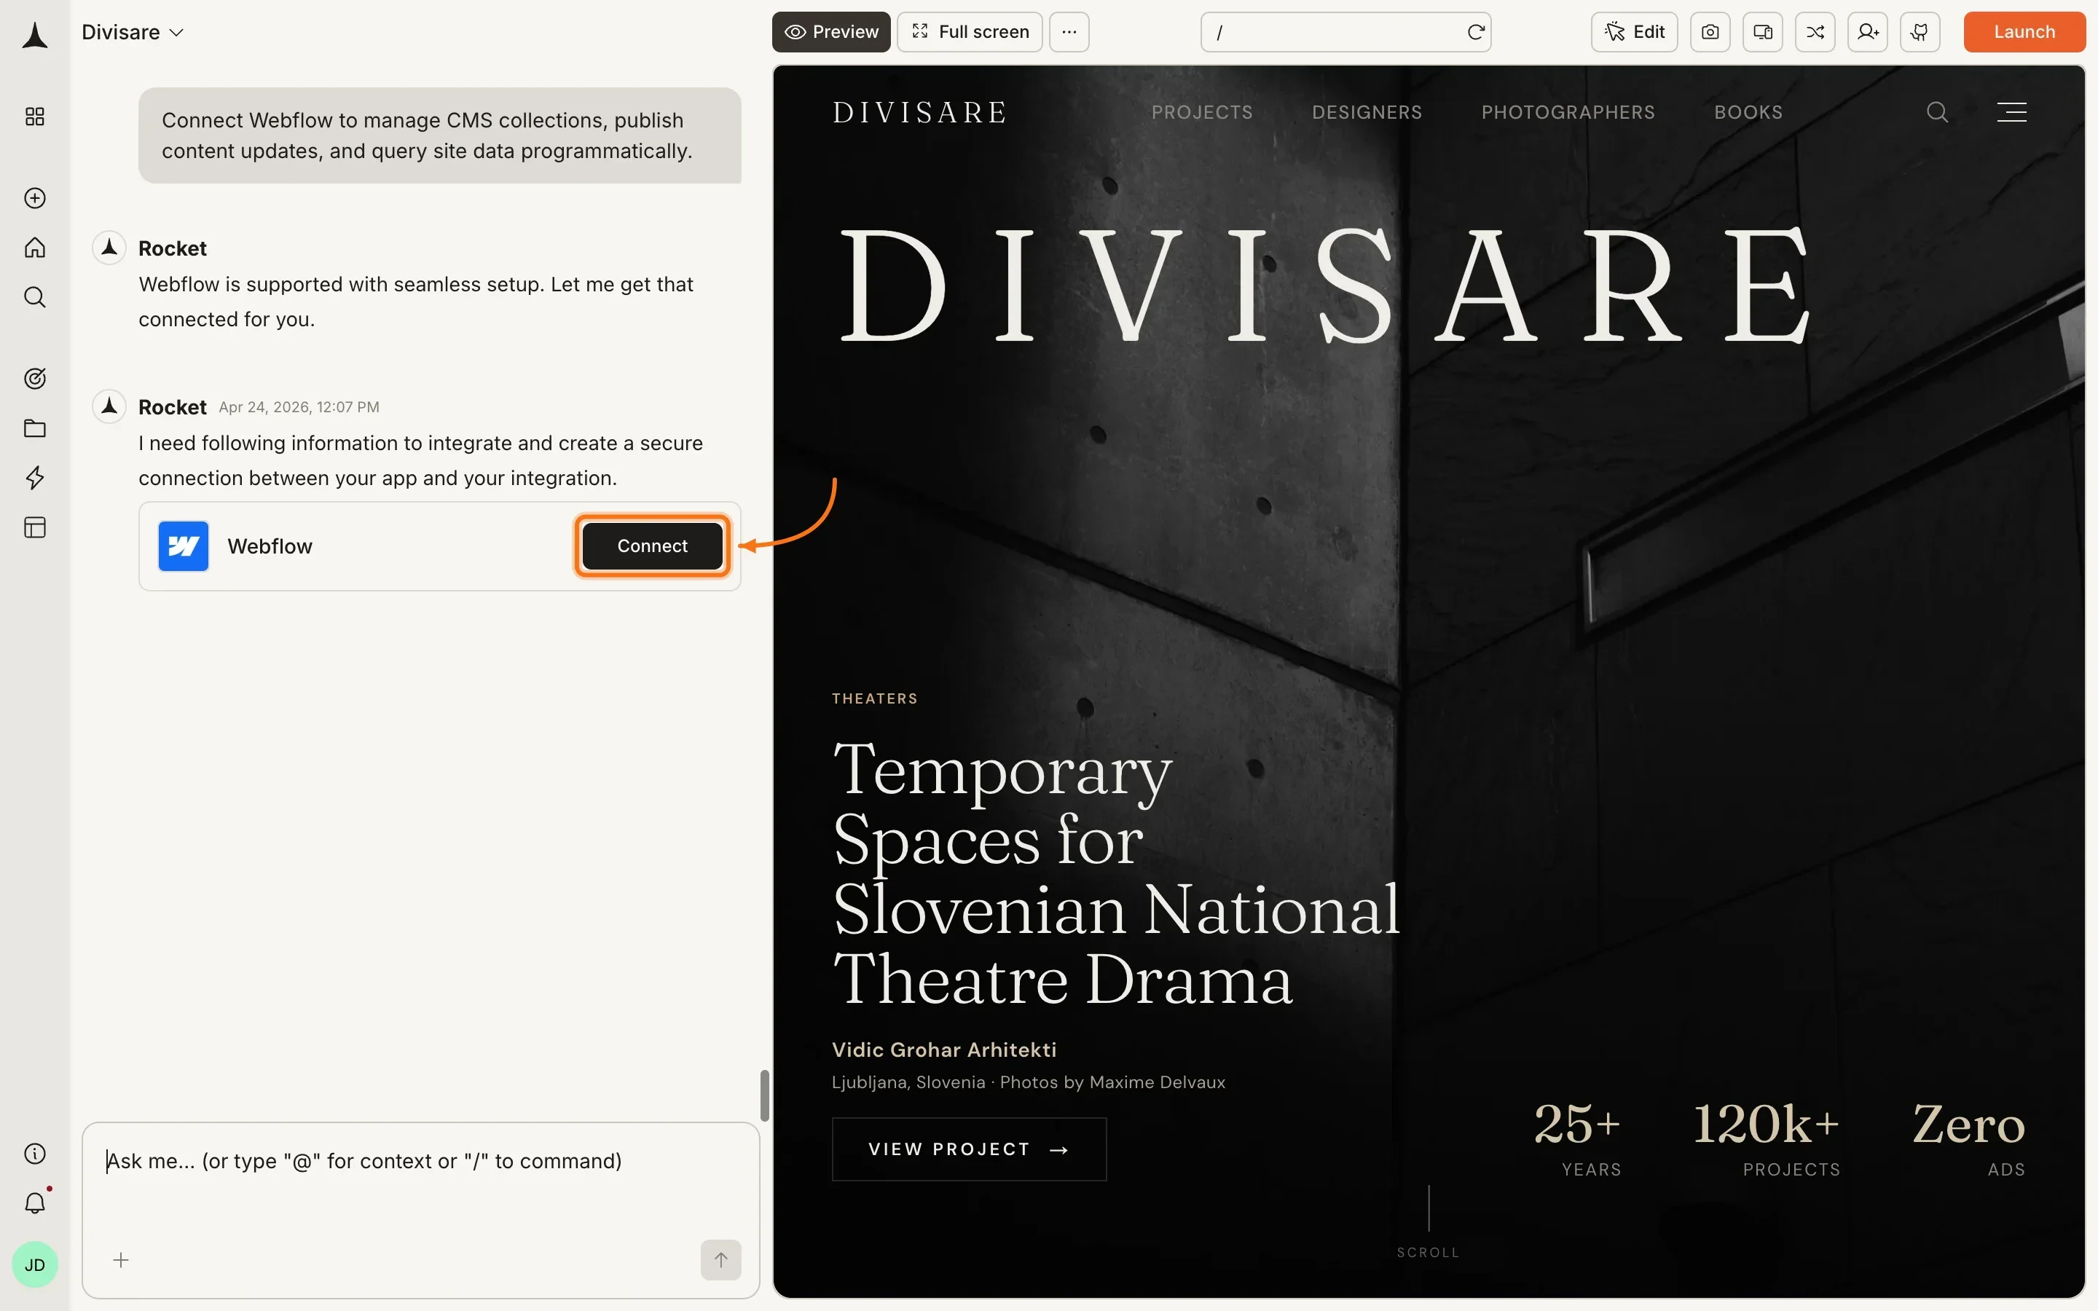Select PROJECTS in the site navigation

pos(1201,112)
